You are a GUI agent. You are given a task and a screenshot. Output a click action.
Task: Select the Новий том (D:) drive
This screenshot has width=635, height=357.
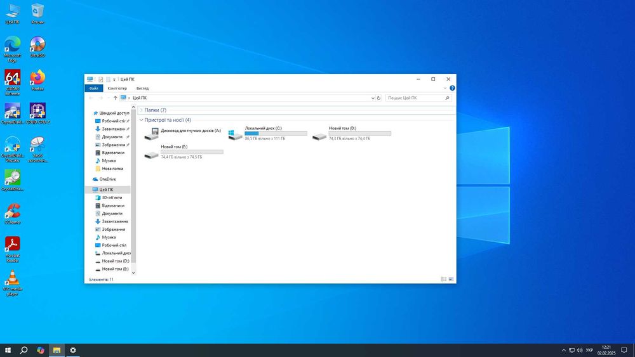352,133
